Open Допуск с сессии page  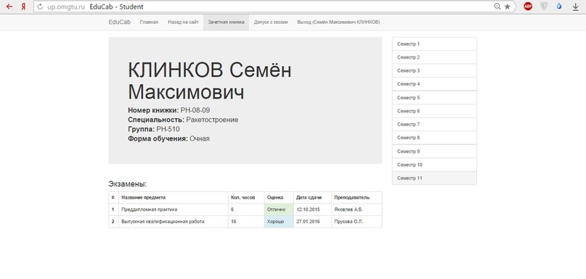pyautogui.click(x=271, y=22)
